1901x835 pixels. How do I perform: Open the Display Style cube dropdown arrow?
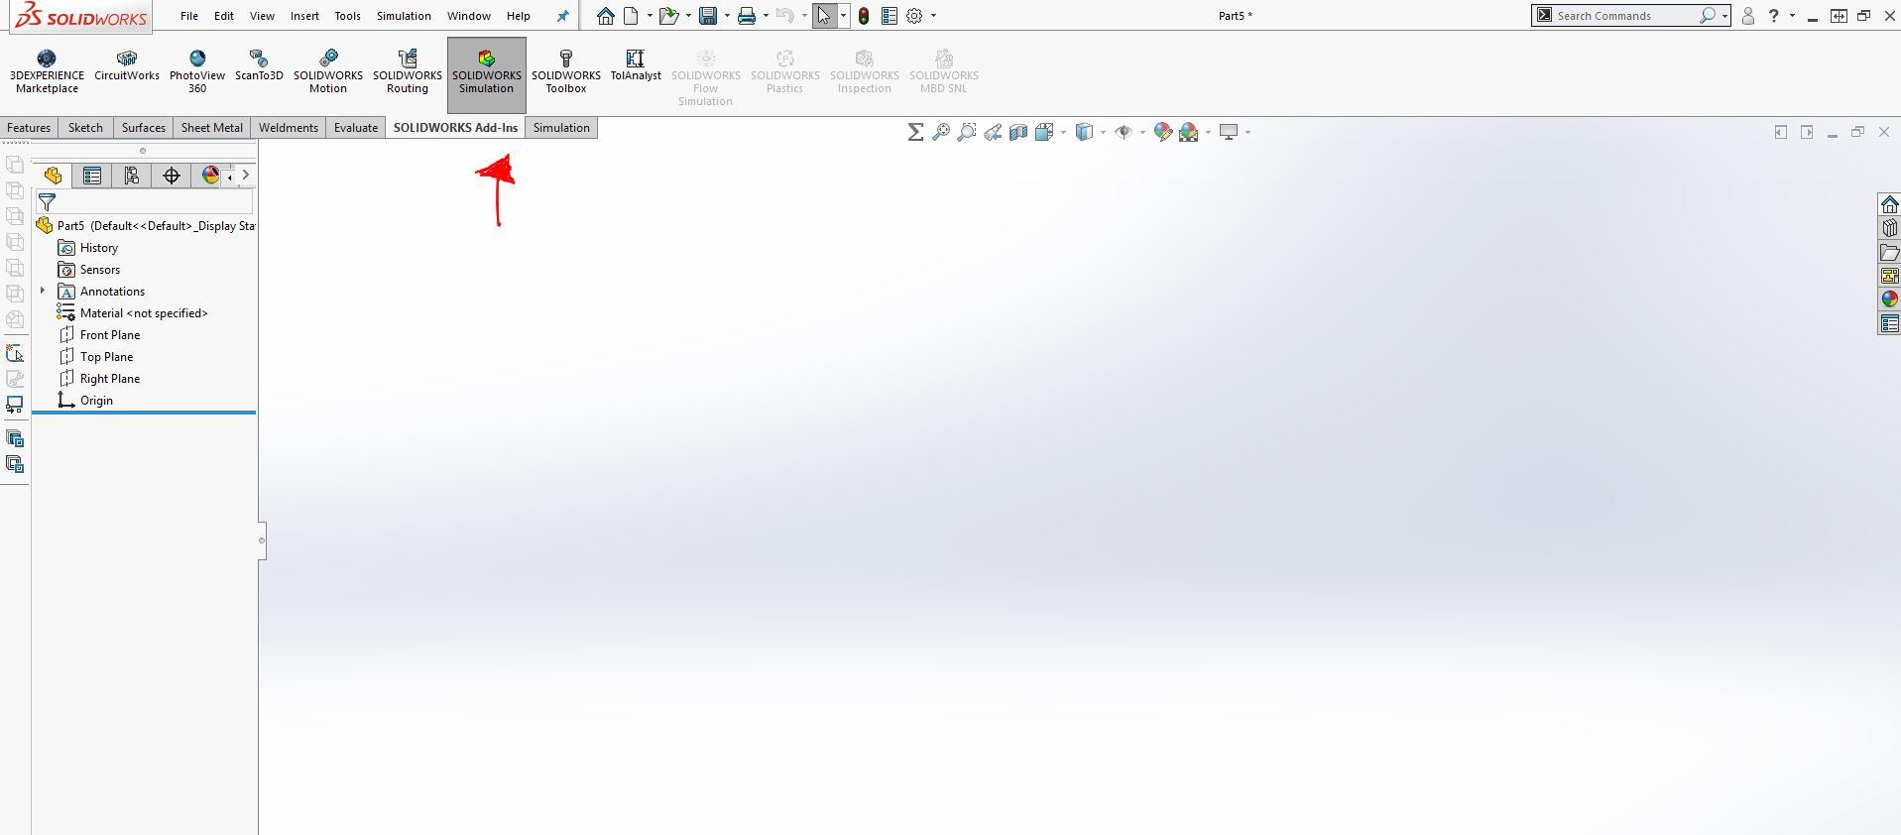click(x=1103, y=132)
